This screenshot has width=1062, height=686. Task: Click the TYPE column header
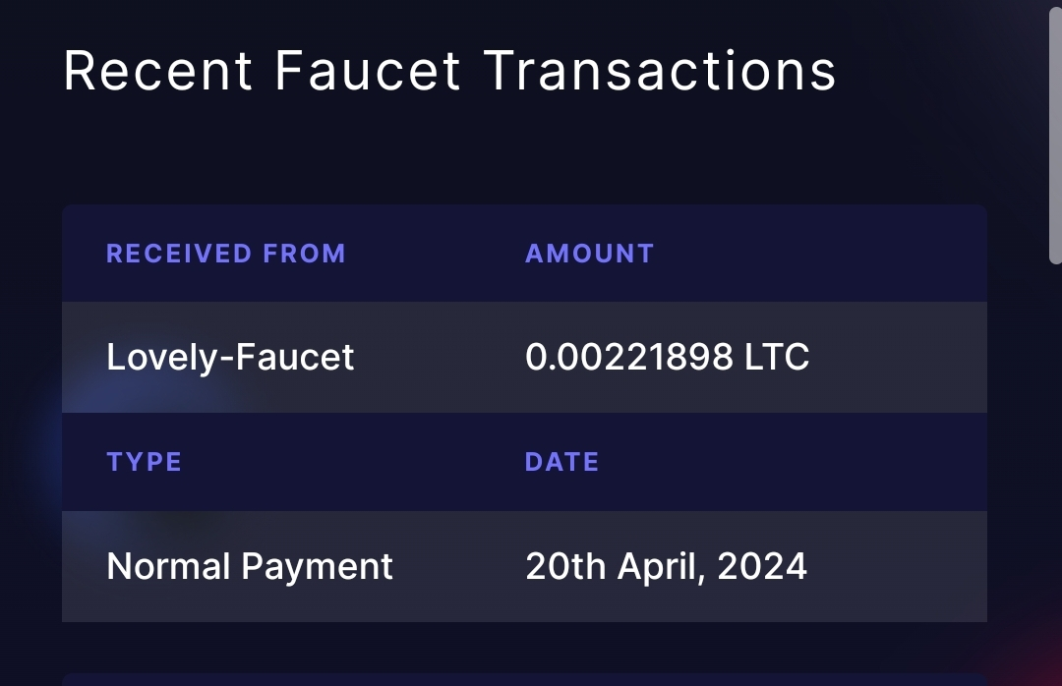coord(144,462)
